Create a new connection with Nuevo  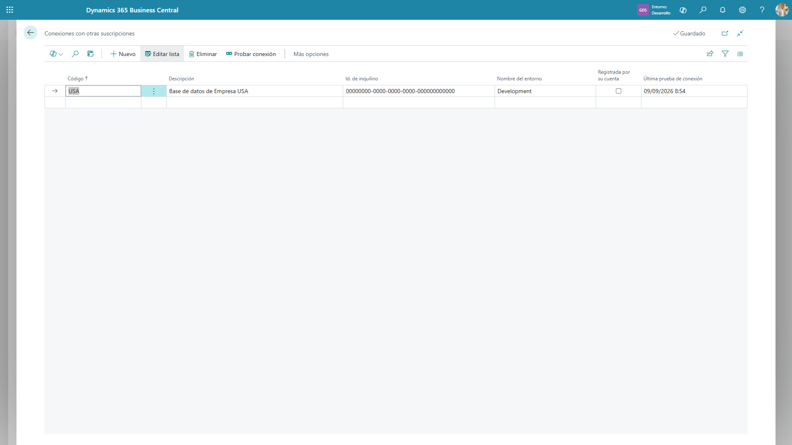(x=123, y=54)
